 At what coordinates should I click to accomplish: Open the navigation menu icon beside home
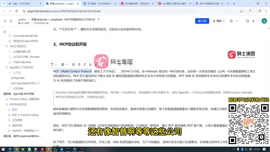tap(5, 21)
